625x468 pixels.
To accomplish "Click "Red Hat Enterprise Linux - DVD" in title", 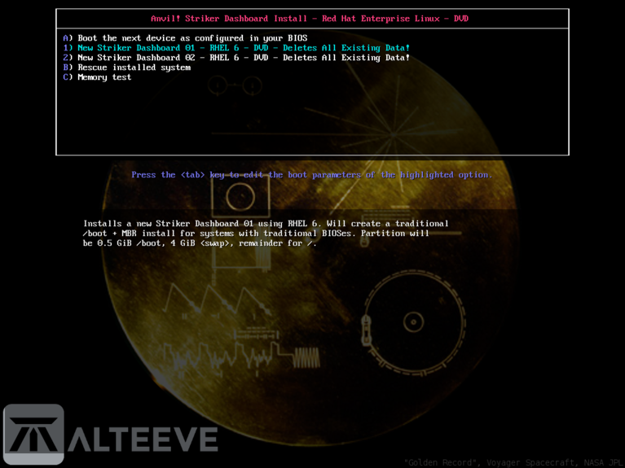I will 396,18.
